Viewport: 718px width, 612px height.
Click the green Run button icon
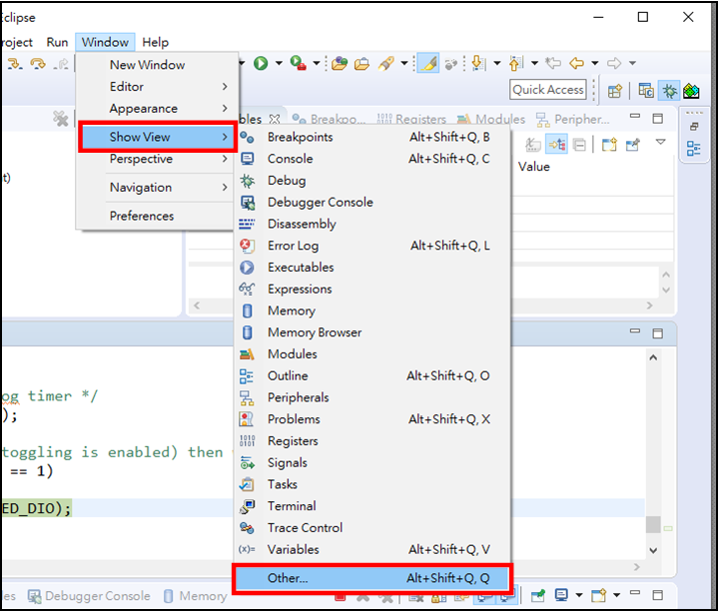tap(260, 63)
